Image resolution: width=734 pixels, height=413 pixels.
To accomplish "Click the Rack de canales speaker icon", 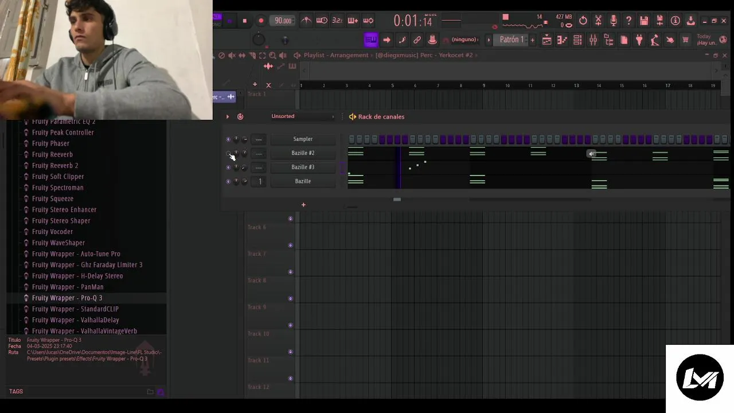I will [x=352, y=116].
